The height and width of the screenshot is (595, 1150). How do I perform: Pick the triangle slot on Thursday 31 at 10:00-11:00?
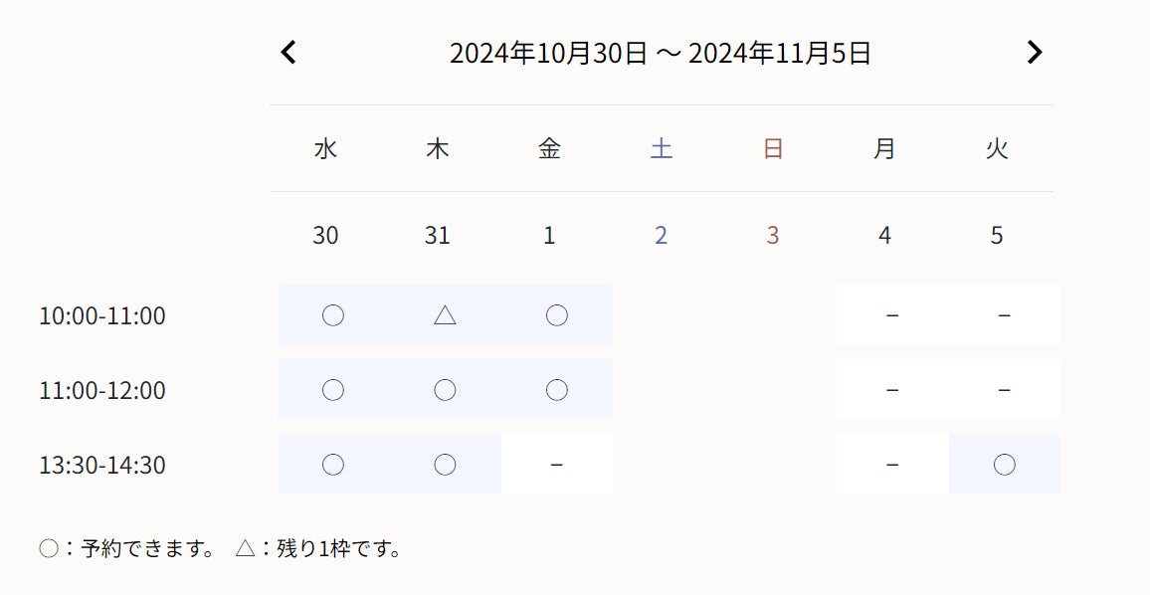[x=445, y=315]
